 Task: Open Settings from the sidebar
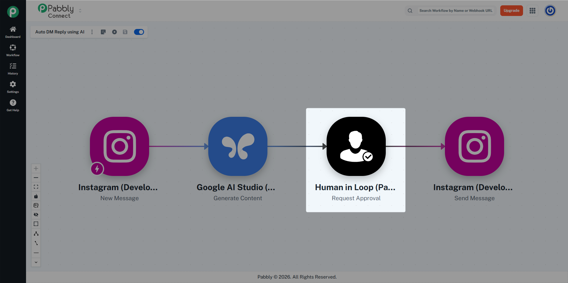[13, 87]
